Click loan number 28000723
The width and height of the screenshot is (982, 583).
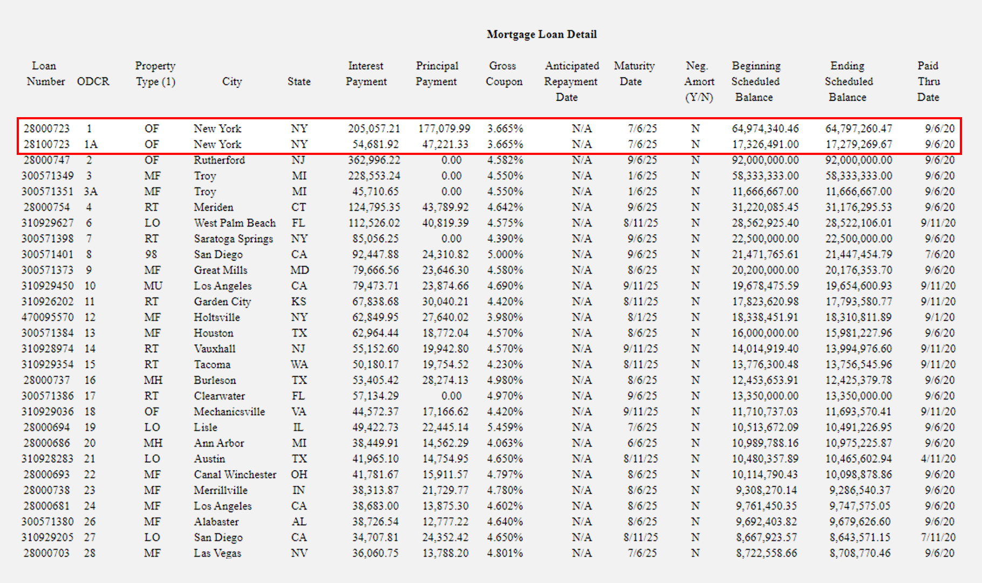point(46,128)
